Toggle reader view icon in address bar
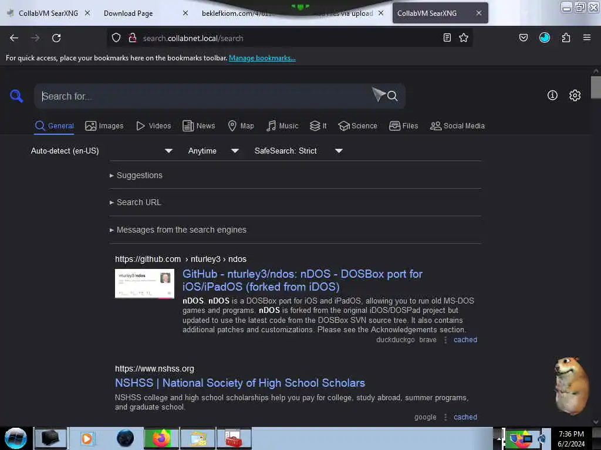The image size is (601, 450). [x=447, y=37]
